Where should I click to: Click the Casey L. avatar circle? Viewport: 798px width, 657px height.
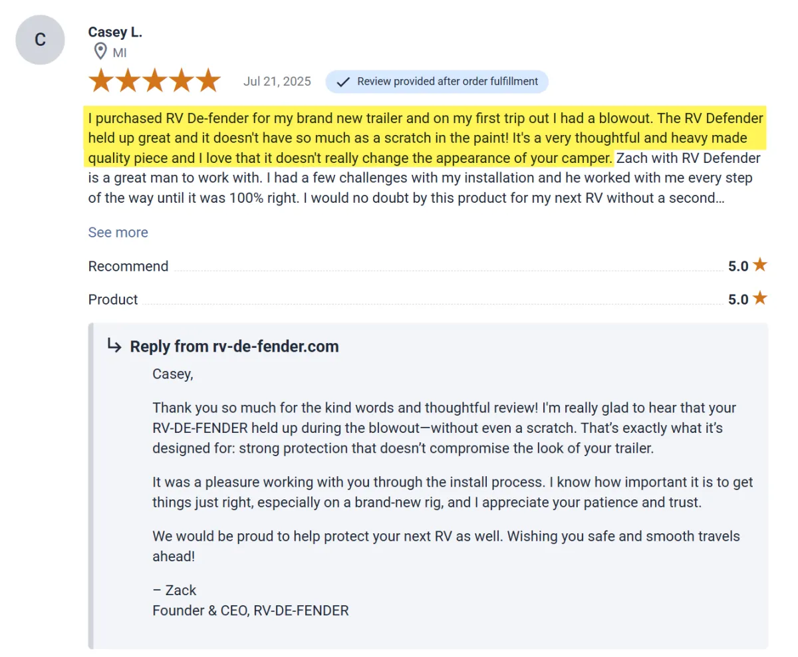(x=40, y=40)
